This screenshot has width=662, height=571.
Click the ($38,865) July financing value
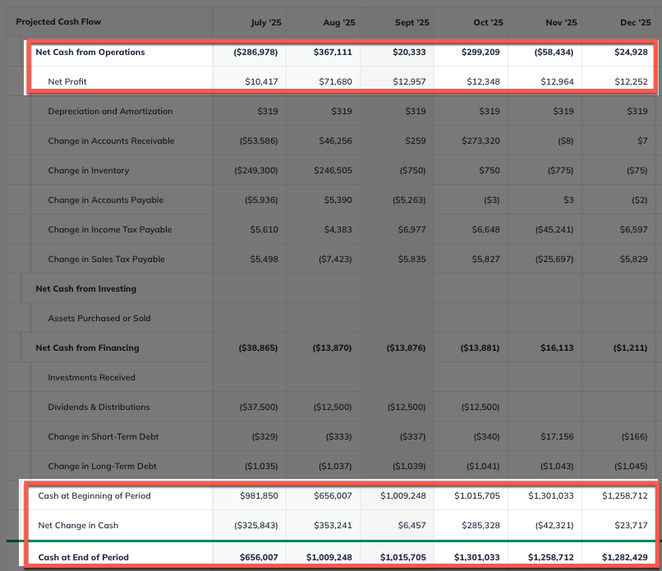coord(258,348)
